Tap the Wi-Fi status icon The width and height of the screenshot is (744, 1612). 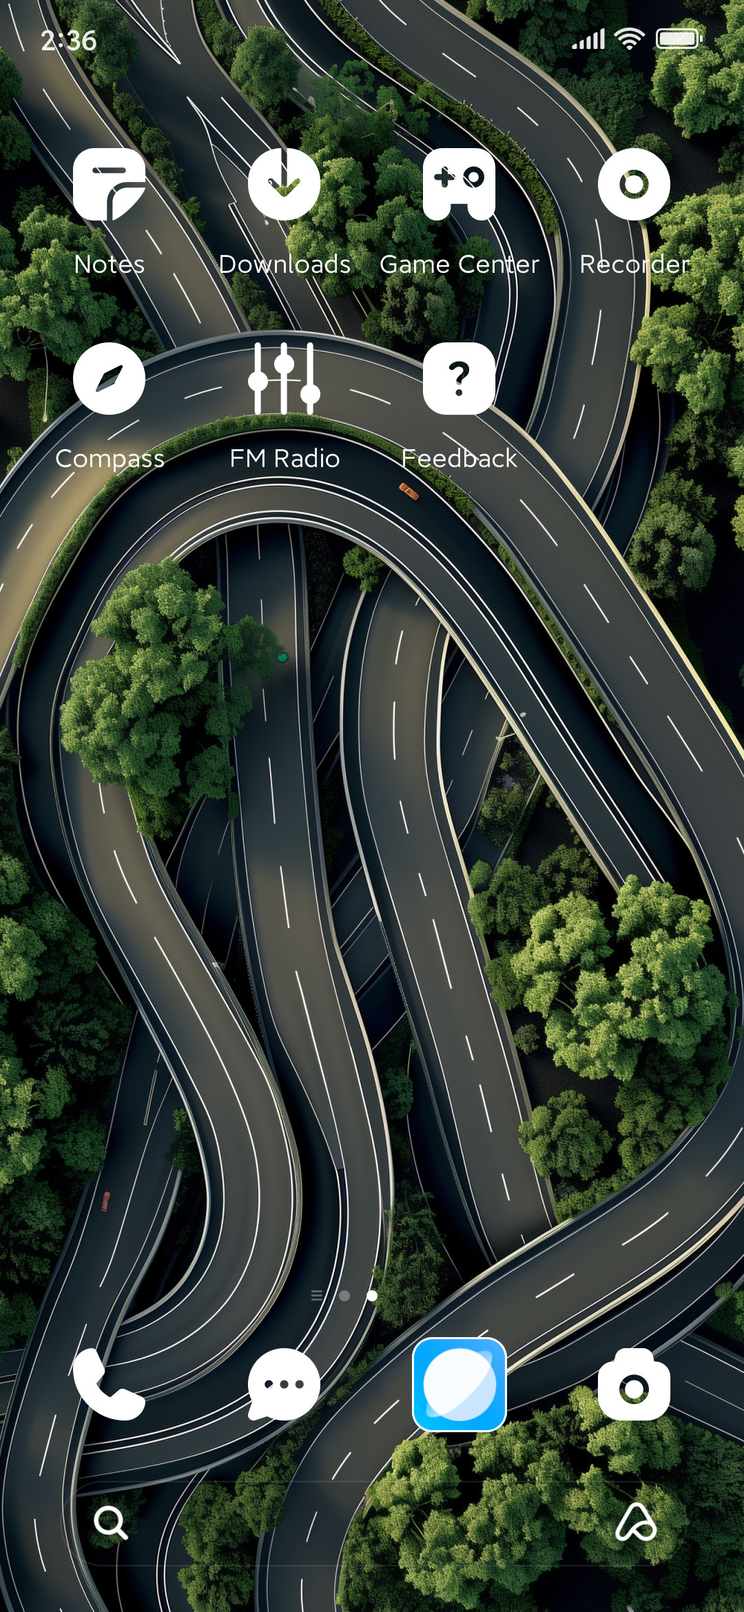(x=629, y=39)
